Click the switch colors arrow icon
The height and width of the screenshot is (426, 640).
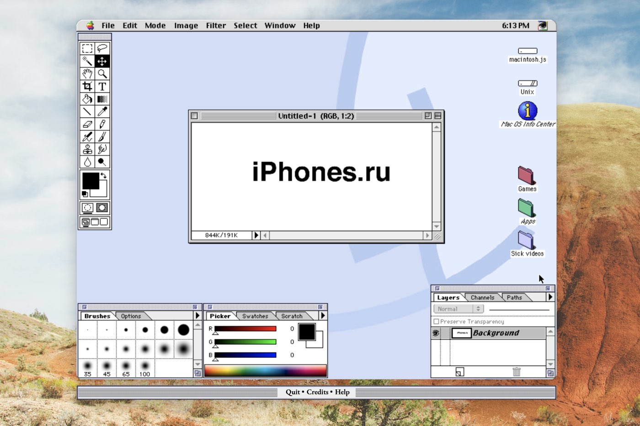coord(104,175)
